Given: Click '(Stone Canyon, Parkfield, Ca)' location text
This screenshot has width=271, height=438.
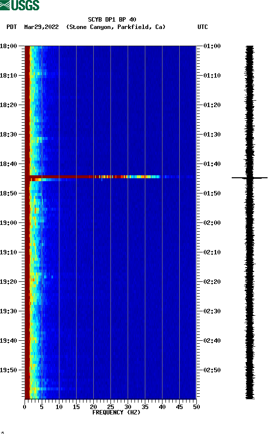Looking at the screenshot, I should tap(116, 27).
